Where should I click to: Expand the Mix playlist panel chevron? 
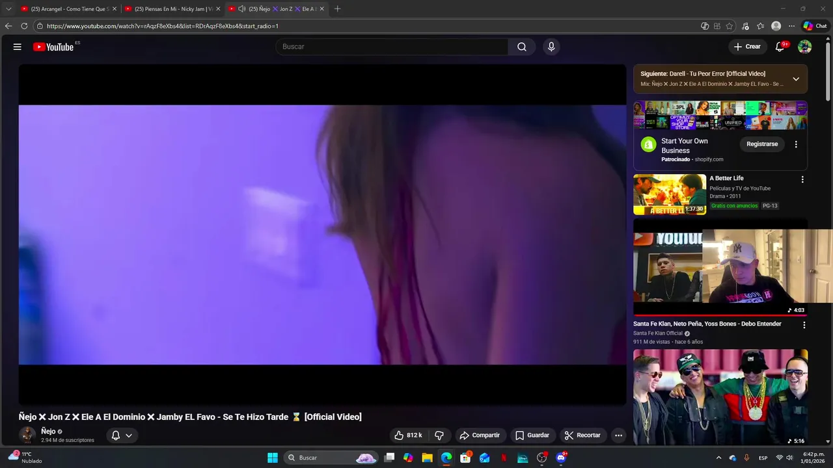[x=795, y=79]
